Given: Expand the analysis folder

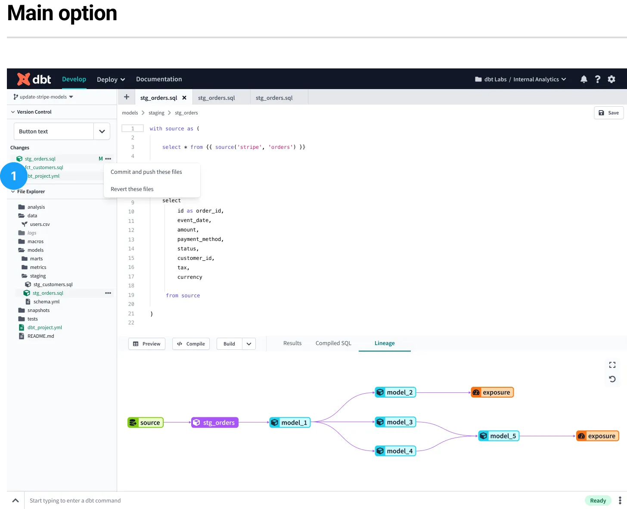Looking at the screenshot, I should pos(31,207).
